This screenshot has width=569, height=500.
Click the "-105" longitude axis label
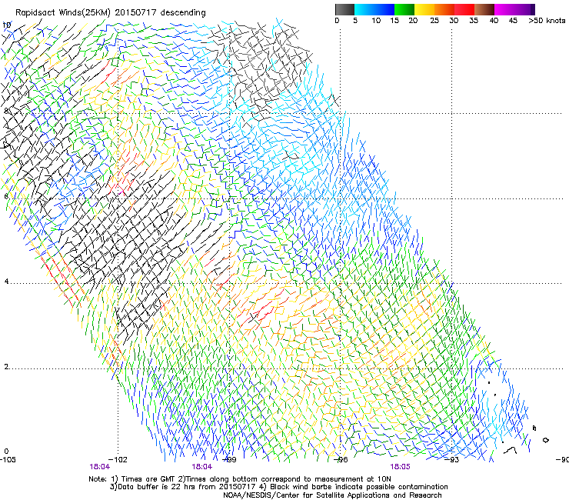(8, 460)
